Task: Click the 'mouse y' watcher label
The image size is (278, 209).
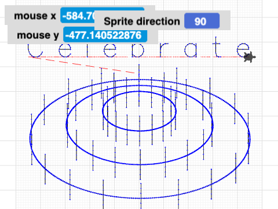Action: click(38, 35)
